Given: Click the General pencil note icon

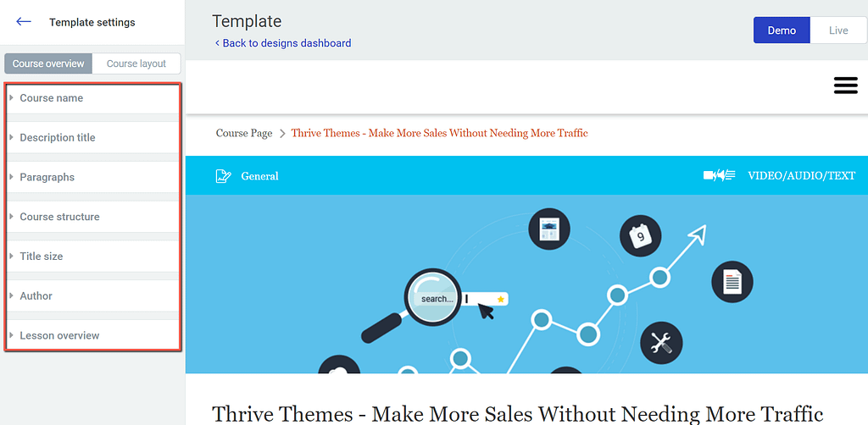Looking at the screenshot, I should pyautogui.click(x=223, y=176).
